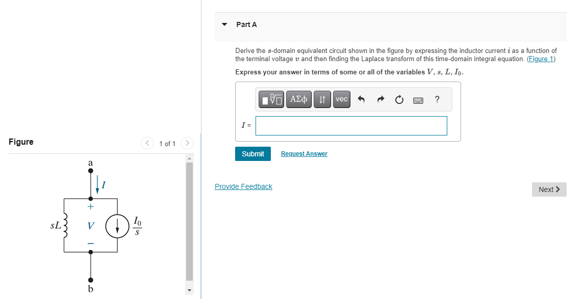585x299 pixels.
Task: Collapse the Part A section
Action: click(224, 24)
